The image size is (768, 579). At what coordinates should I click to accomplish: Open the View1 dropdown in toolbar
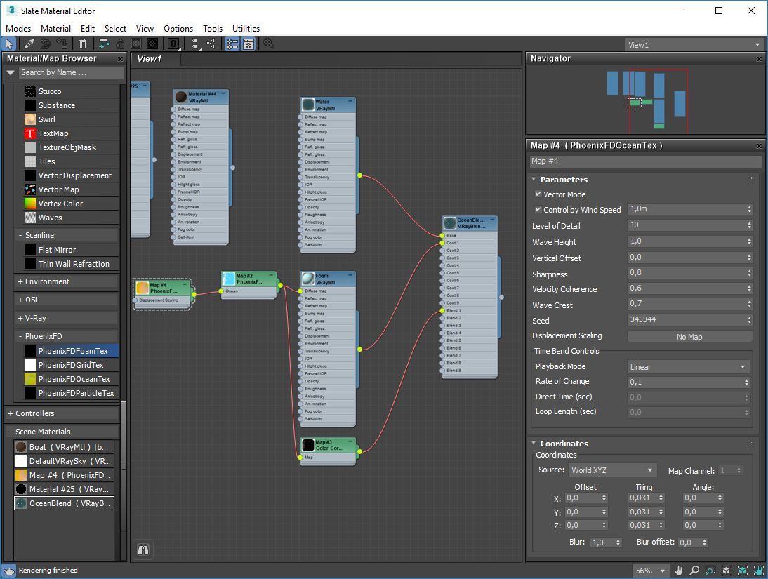coord(694,45)
